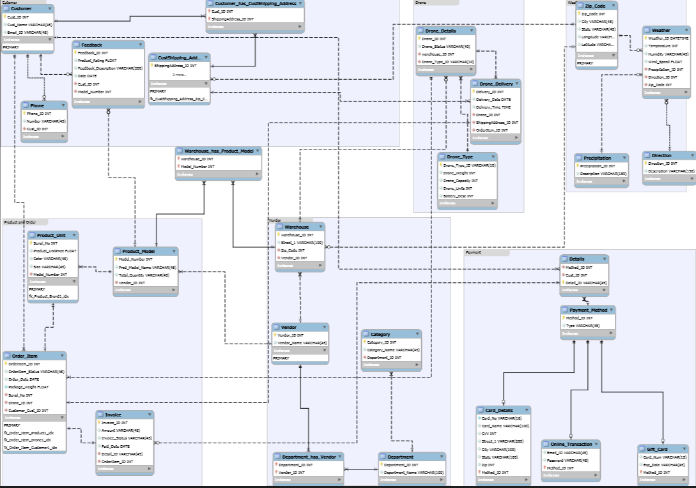Click "3 more..." in CustShipping_Add table
Screen dimensions: 696x488
(x=180, y=75)
